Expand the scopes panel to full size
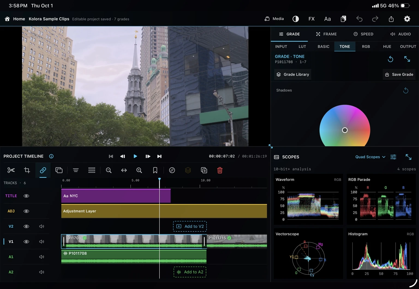This screenshot has width=419, height=289. point(408,157)
